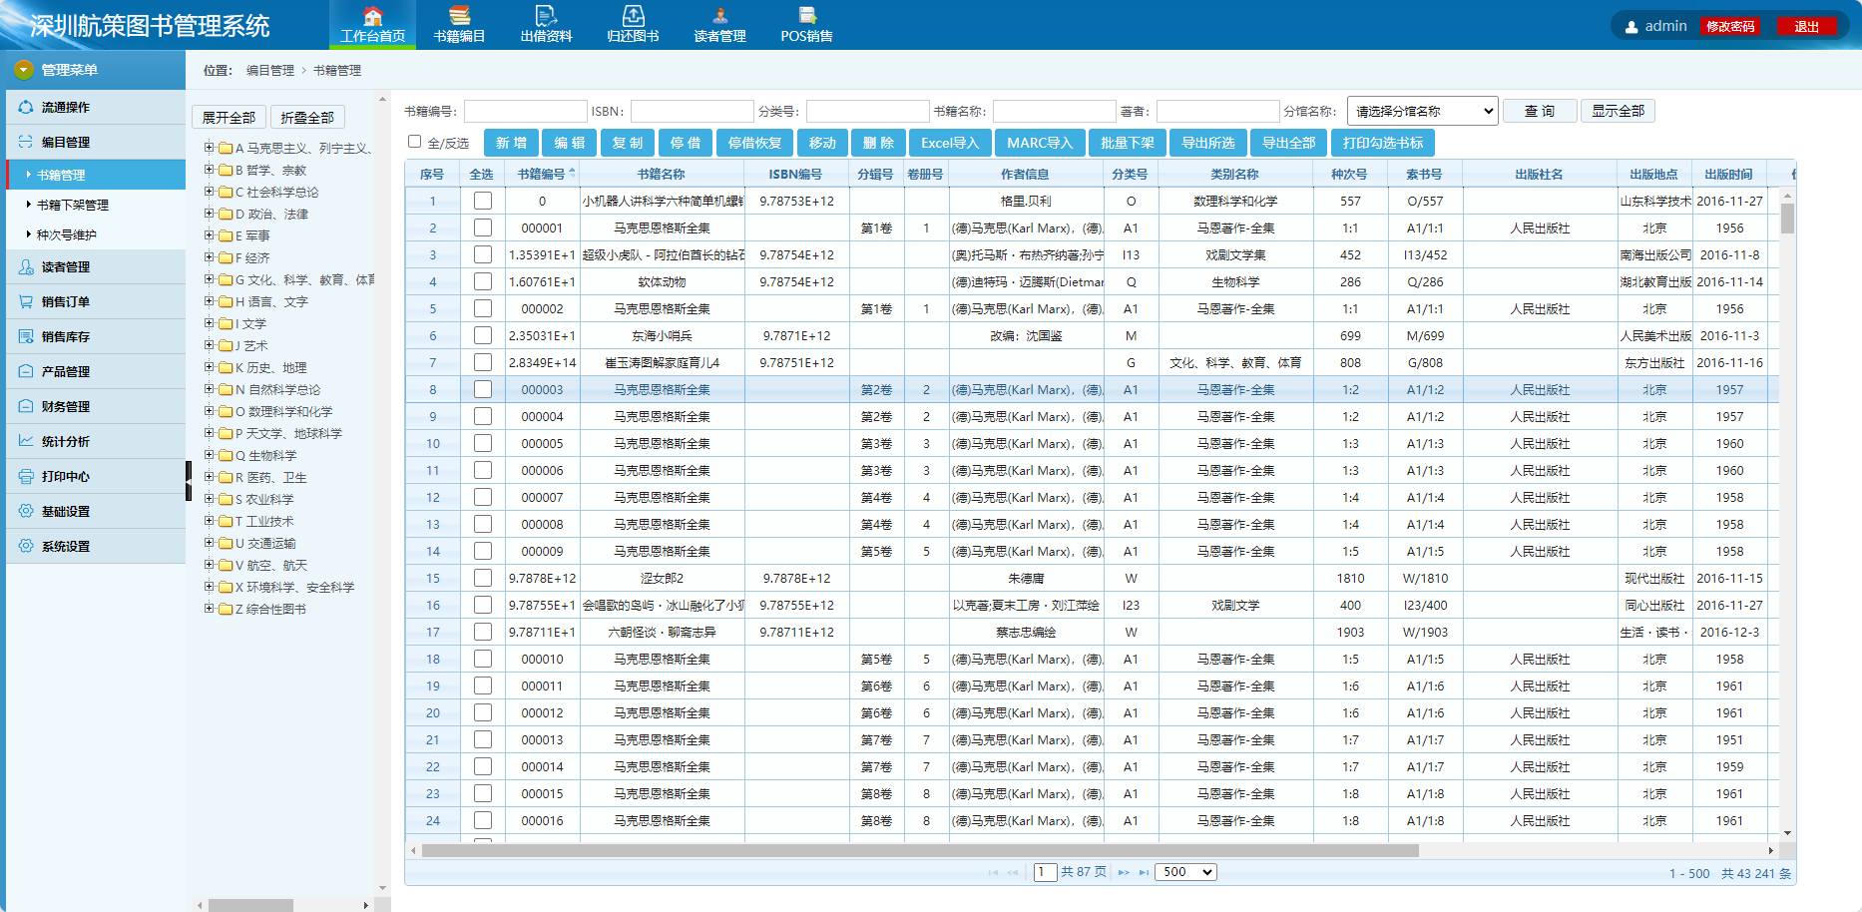Click the 读者管理 sidebar people icon
Screen dimensions: 1862x912
pyautogui.click(x=25, y=266)
